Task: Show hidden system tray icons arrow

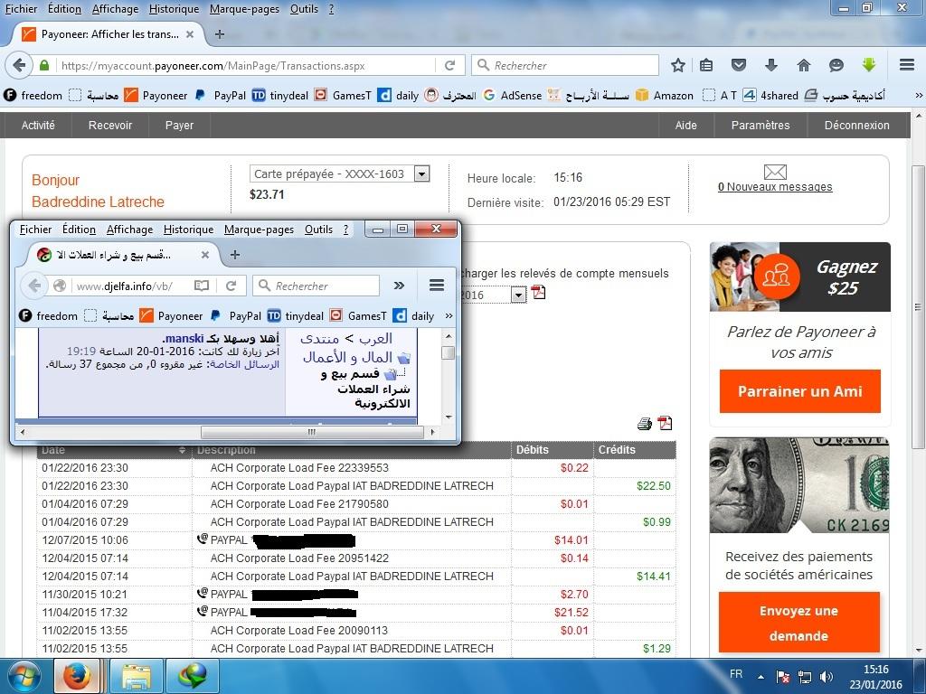Action: [761, 677]
